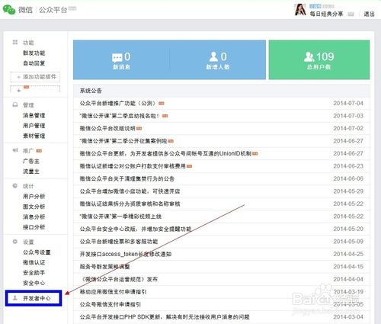Go to 消息管理
Screen dimensions: 381x324
34,115
